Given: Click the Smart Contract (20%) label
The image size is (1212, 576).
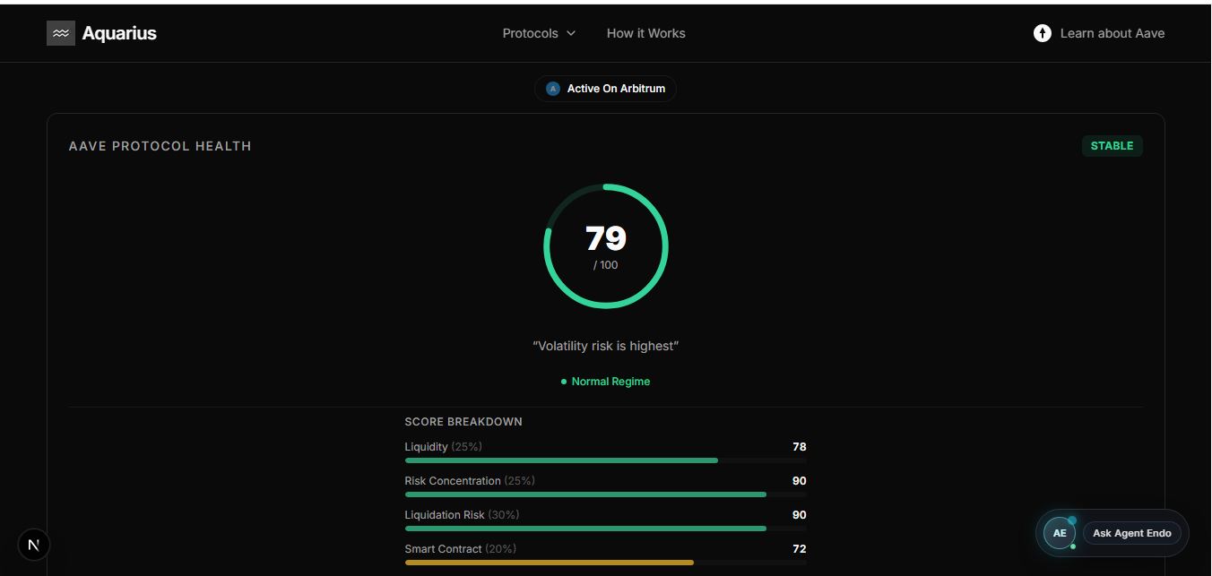Looking at the screenshot, I should click(x=461, y=549).
